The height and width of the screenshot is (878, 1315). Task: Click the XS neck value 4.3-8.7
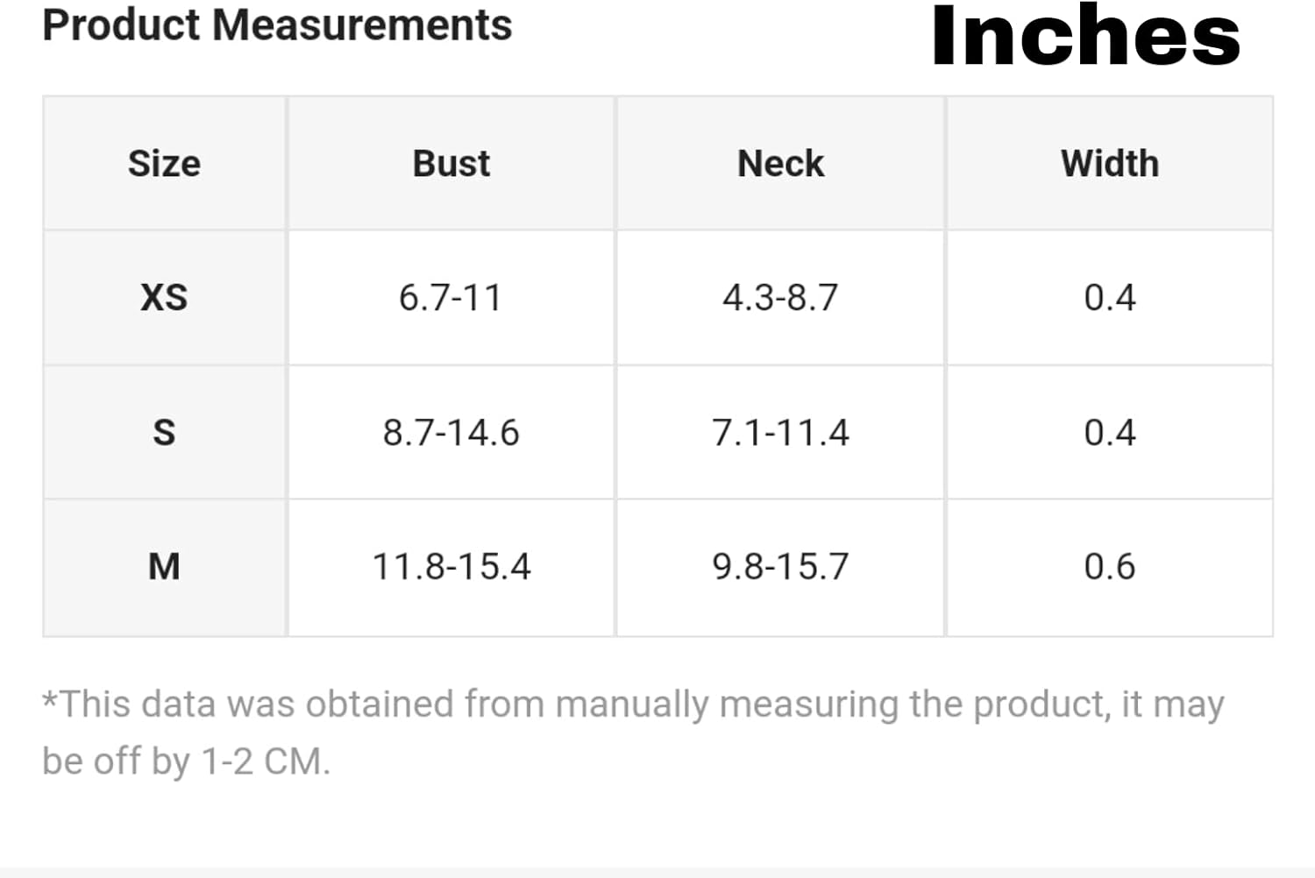(780, 298)
